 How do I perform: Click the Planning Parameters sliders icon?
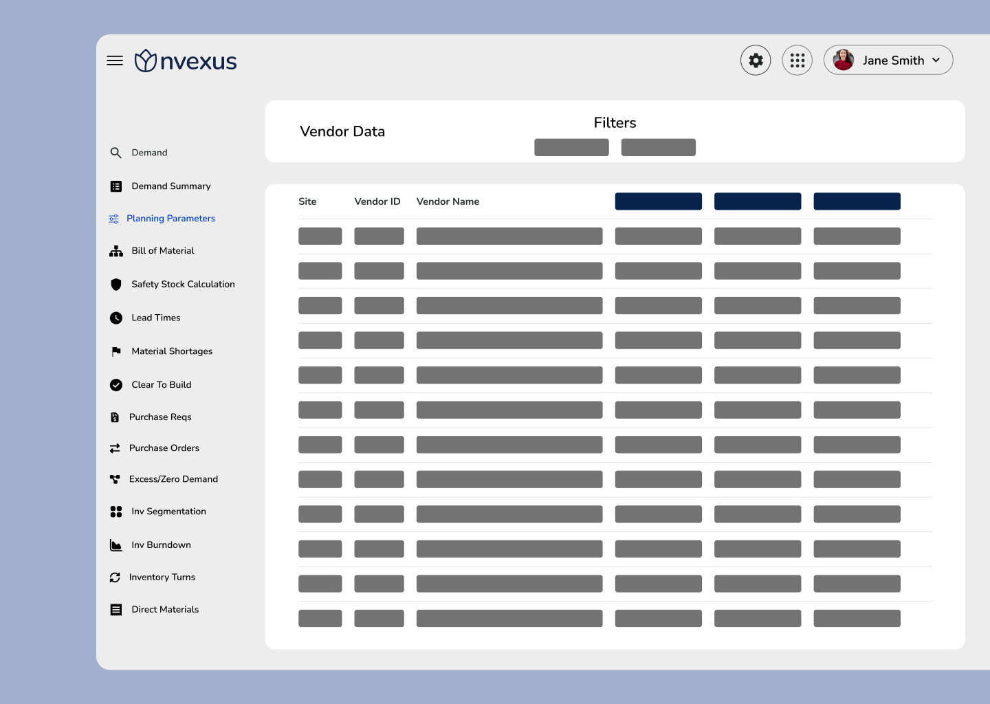click(113, 219)
